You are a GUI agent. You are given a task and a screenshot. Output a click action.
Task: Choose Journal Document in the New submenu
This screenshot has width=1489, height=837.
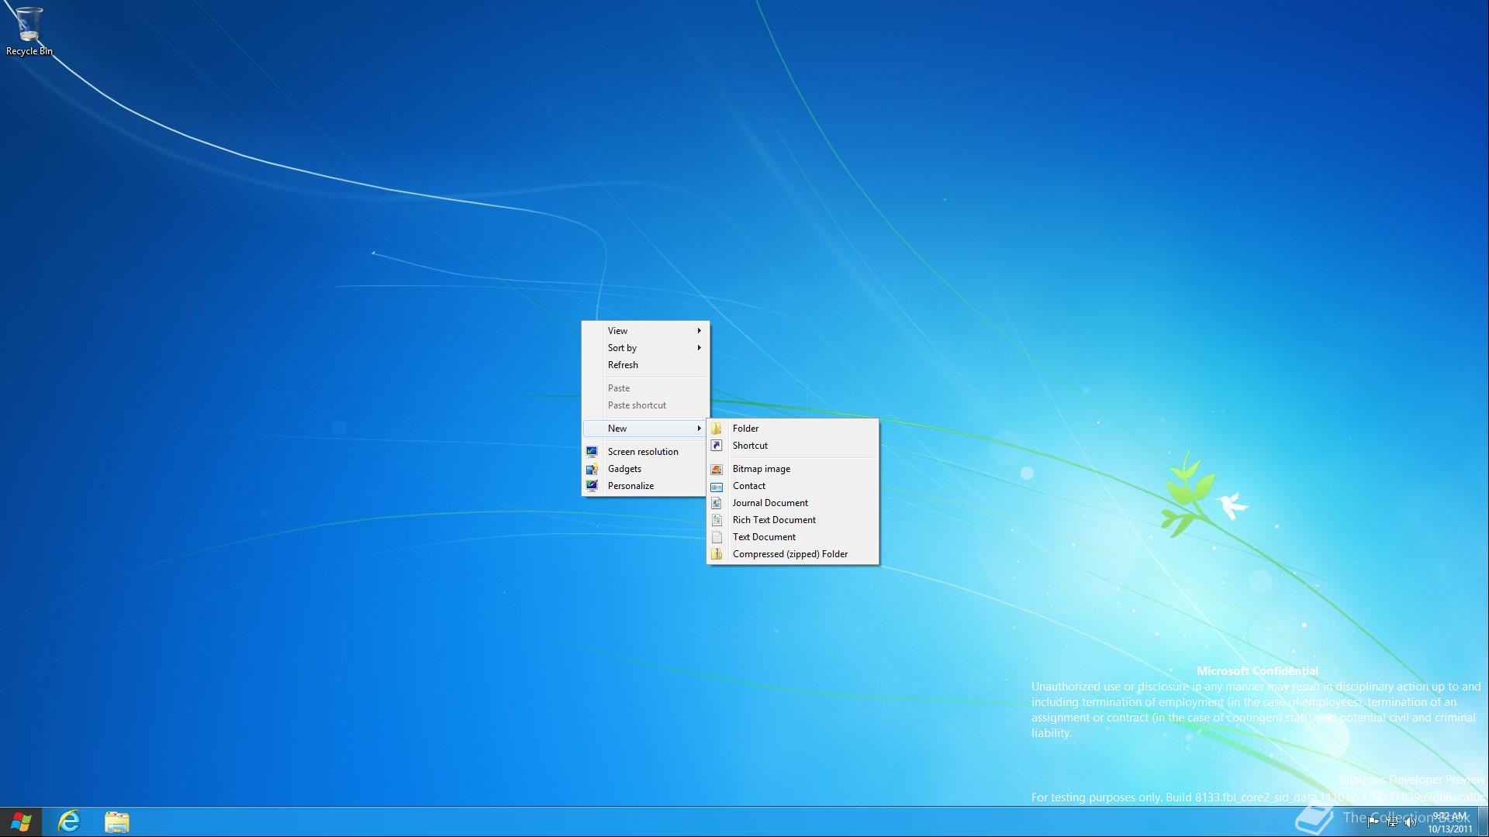[x=793, y=503]
